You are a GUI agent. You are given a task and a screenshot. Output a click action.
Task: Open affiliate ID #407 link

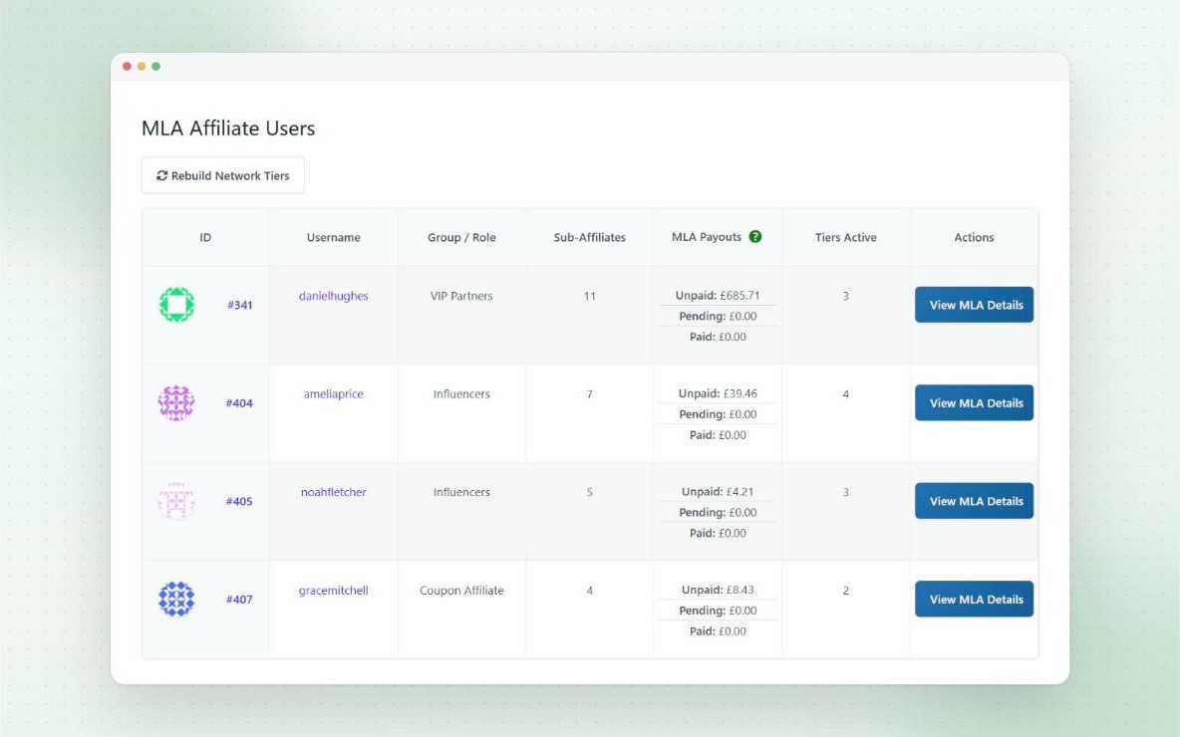point(239,600)
